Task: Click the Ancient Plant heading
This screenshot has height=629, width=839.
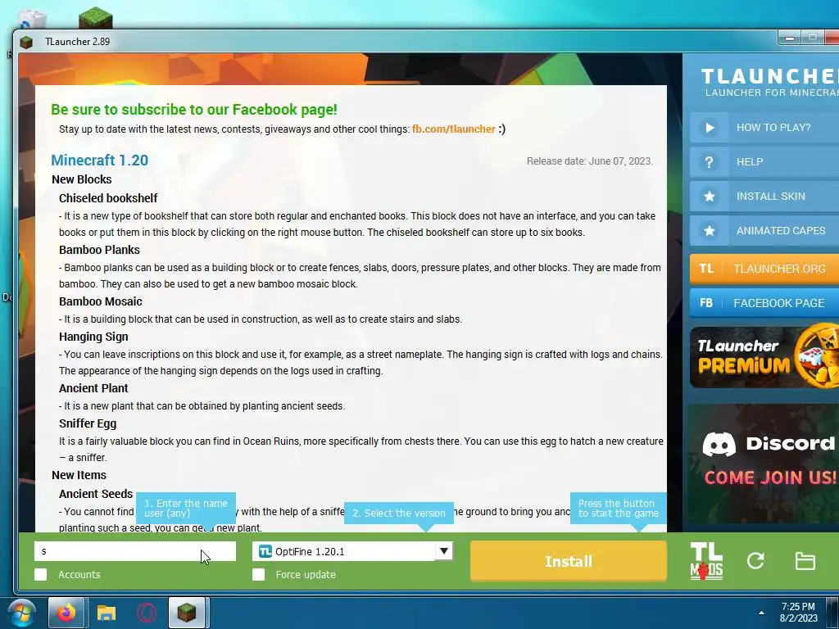Action: (93, 388)
